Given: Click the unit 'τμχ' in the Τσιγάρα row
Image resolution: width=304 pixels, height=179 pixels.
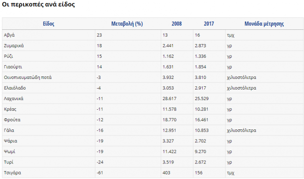Looking at the screenshot, I should [x=231, y=173].
